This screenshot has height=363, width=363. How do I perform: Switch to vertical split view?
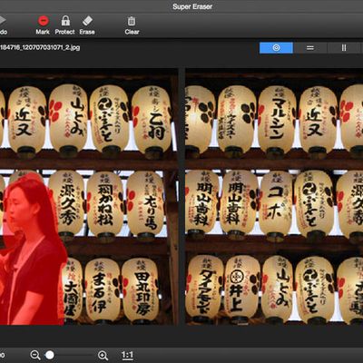coord(344,48)
